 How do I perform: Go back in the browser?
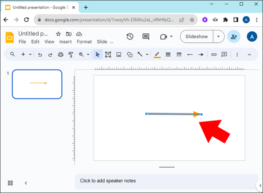[6, 20]
